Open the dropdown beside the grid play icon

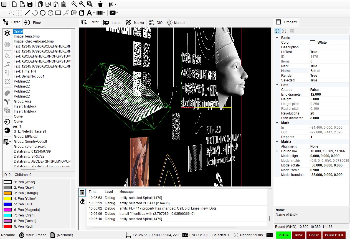point(10,142)
